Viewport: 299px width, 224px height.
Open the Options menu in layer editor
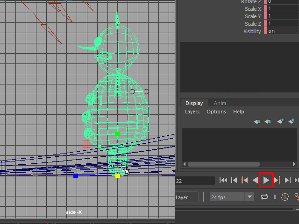[x=216, y=112]
